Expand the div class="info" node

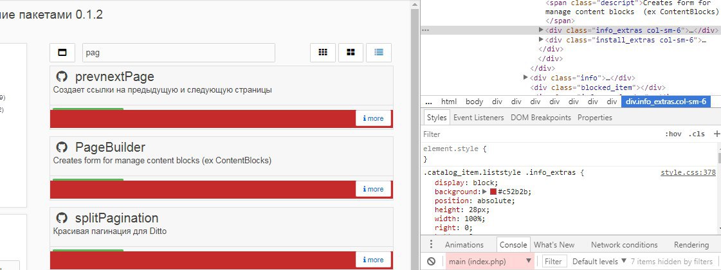pyautogui.click(x=525, y=77)
